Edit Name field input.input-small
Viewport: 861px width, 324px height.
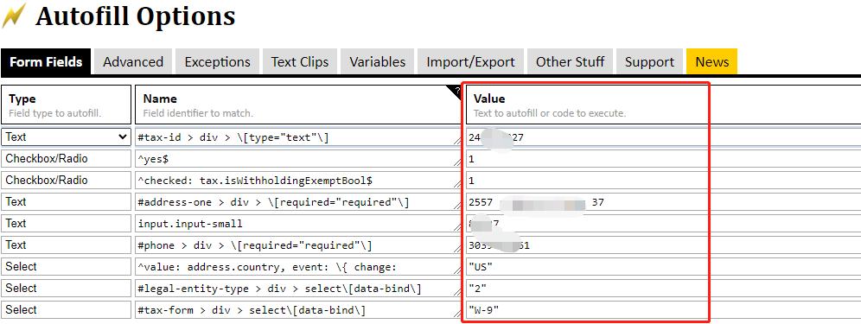tap(298, 224)
